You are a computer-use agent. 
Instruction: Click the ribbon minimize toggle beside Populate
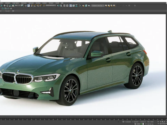(x=13, y=11)
